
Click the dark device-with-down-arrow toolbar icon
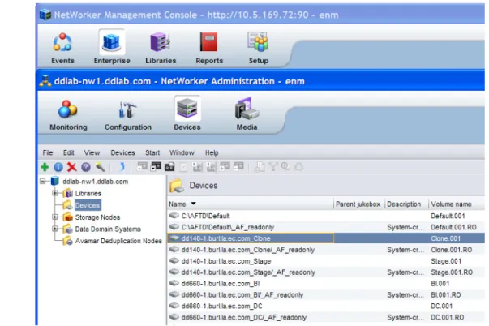point(156,167)
